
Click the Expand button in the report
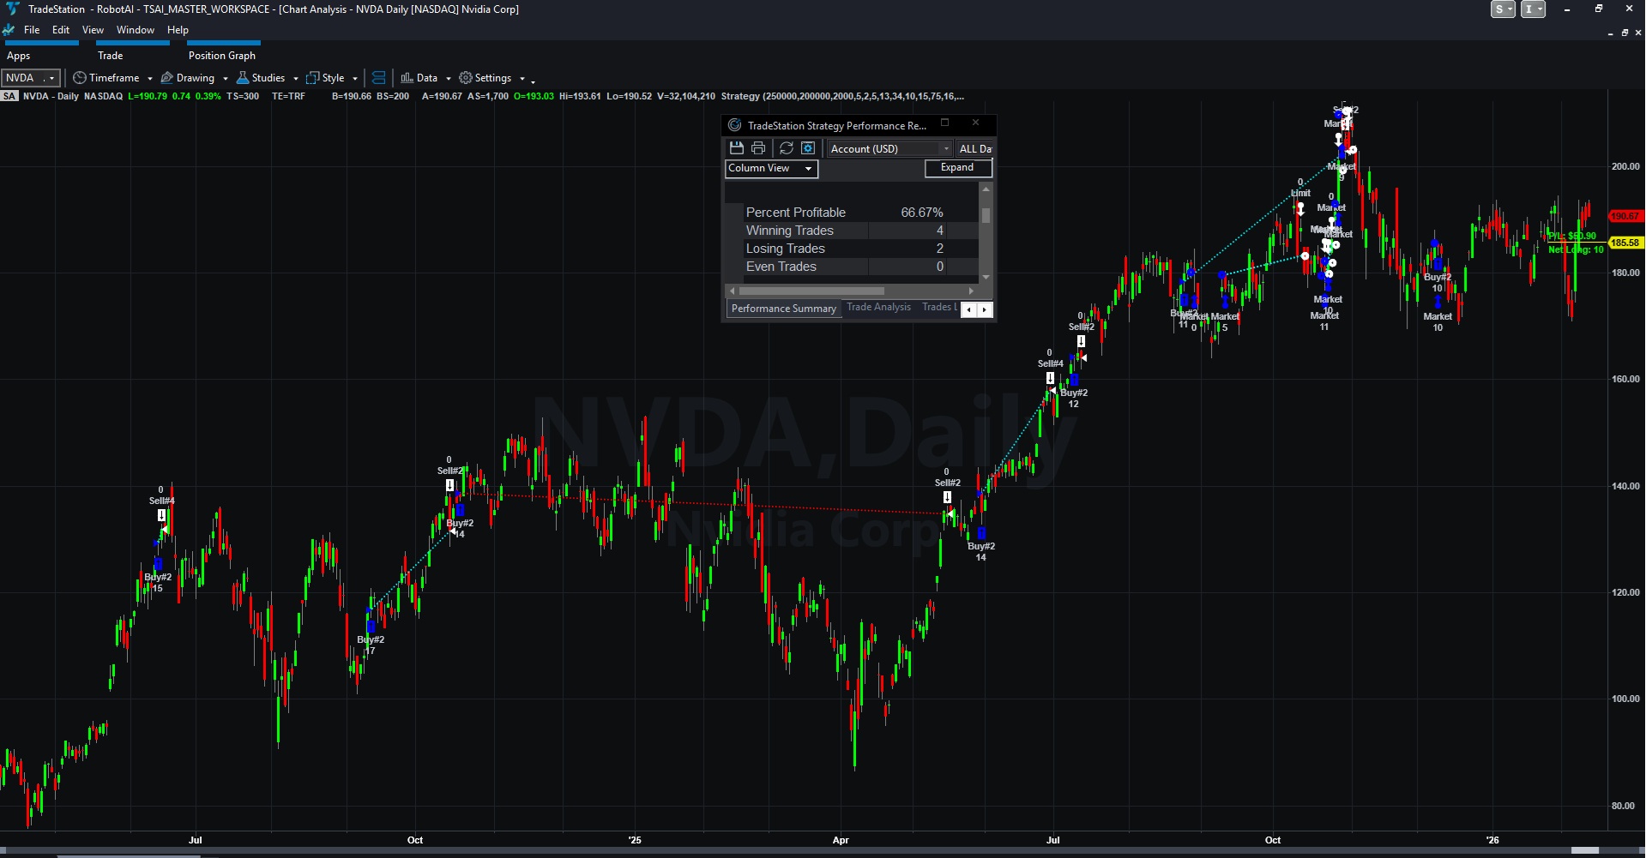tap(958, 167)
